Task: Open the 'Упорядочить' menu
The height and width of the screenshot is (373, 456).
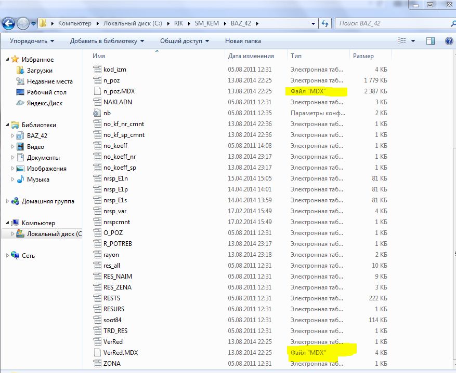Action: 32,41
